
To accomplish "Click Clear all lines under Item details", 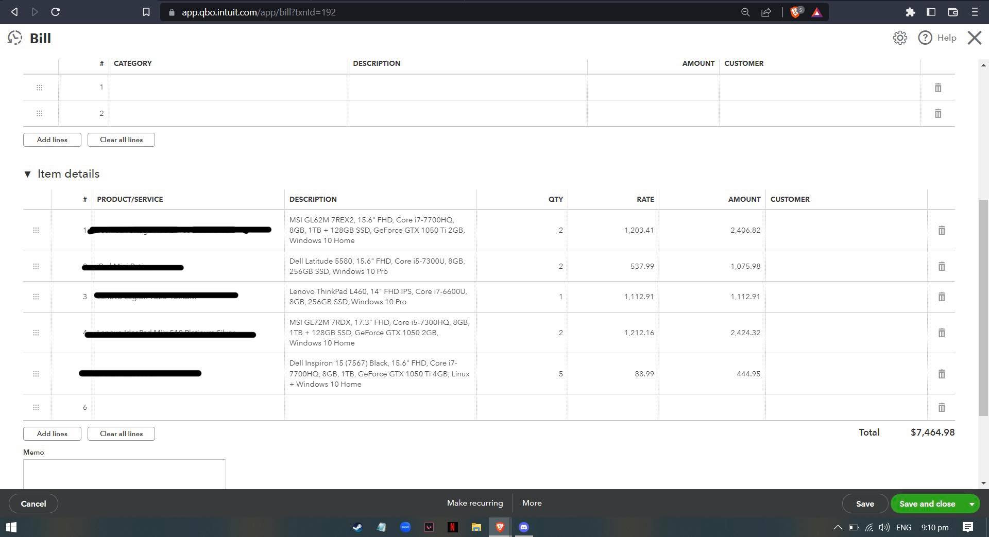I will (121, 434).
